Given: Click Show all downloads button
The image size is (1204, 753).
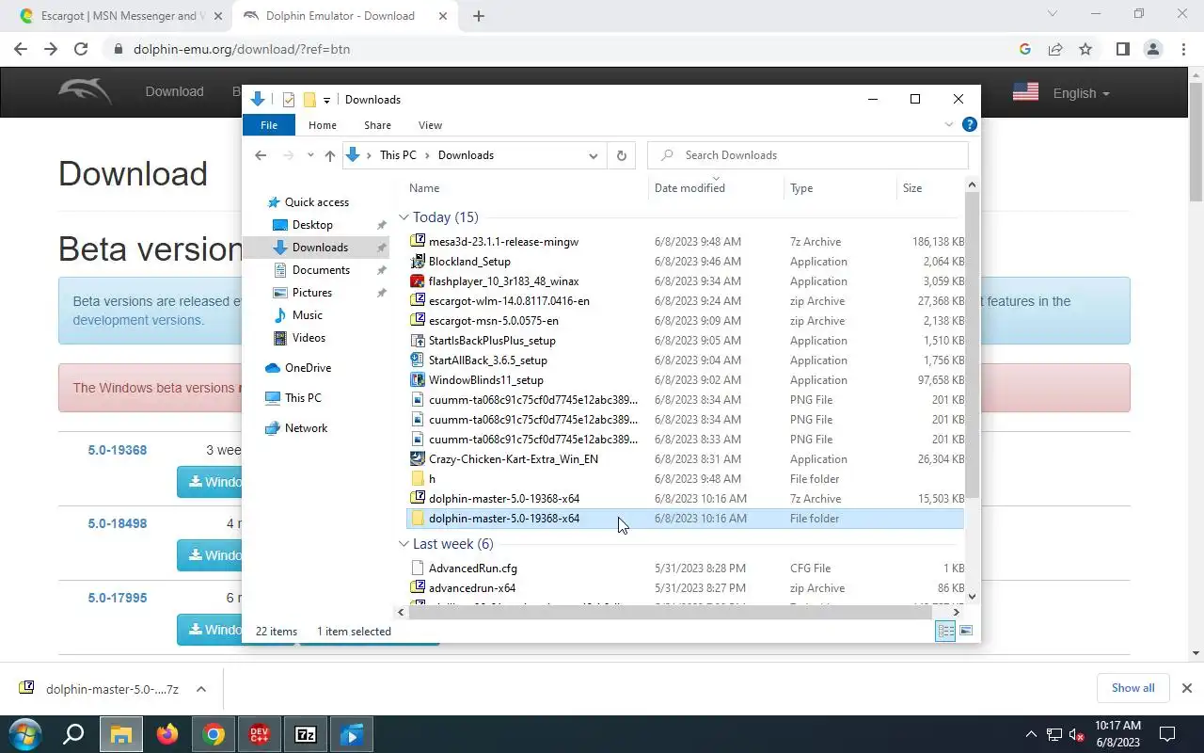Looking at the screenshot, I should pyautogui.click(x=1133, y=688).
